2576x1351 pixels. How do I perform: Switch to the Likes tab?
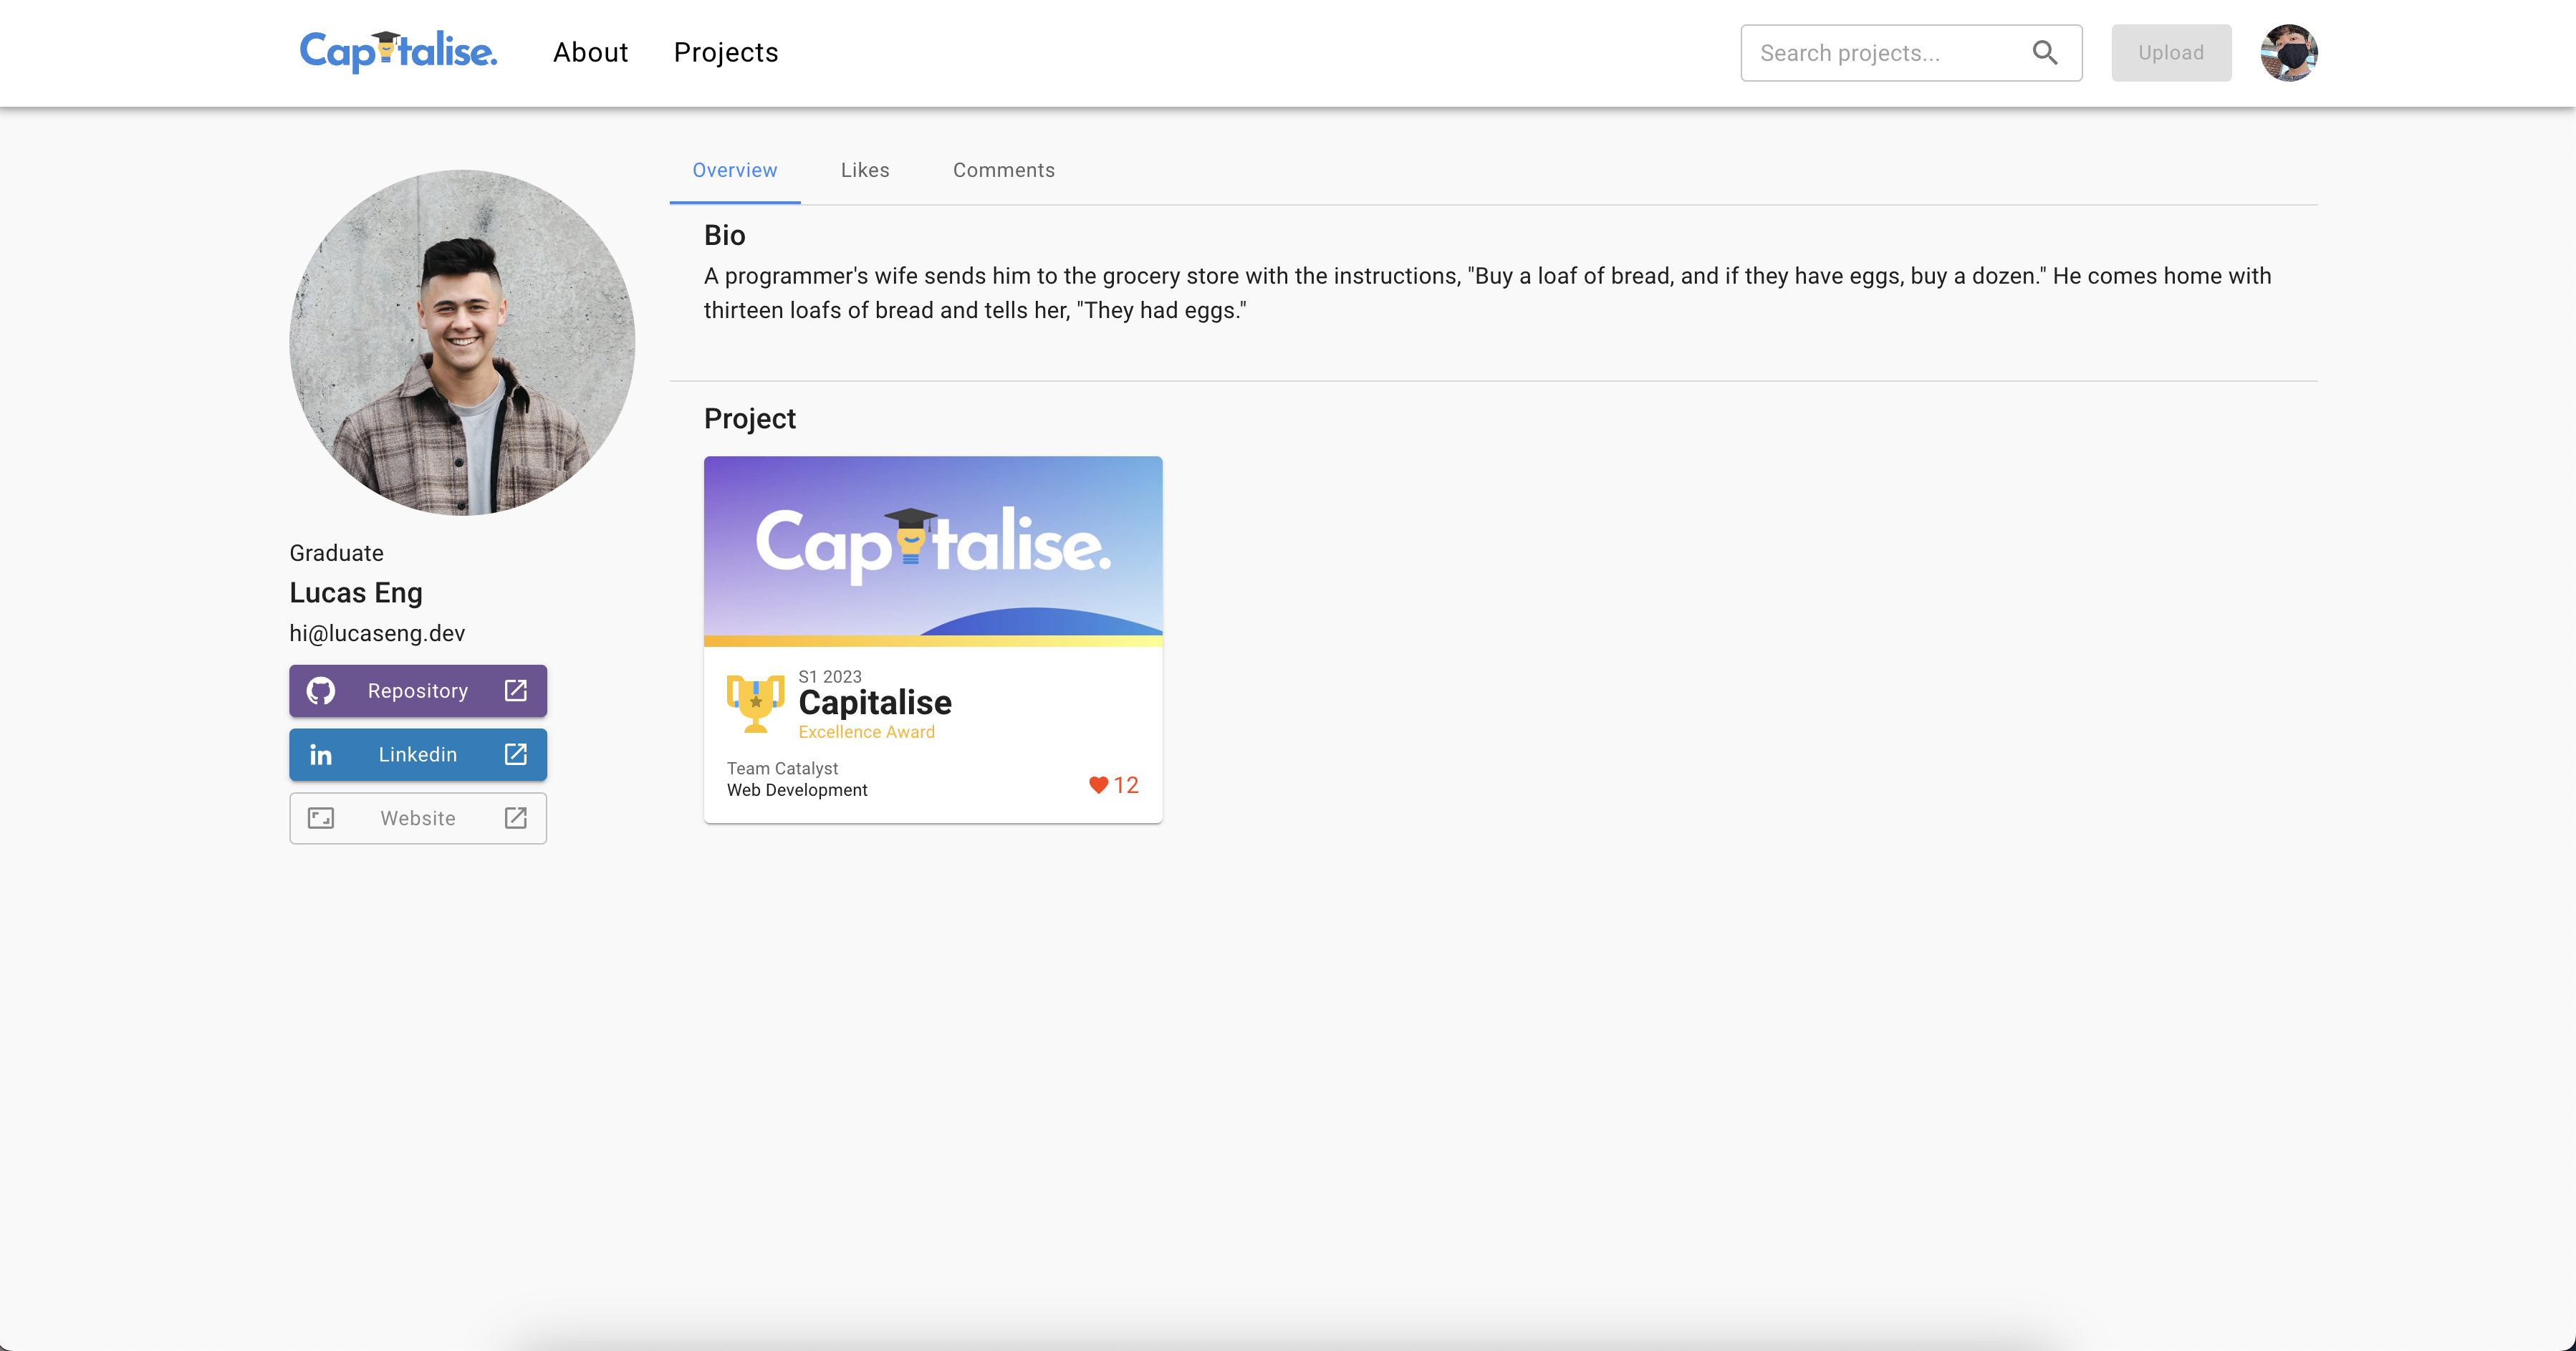point(864,170)
